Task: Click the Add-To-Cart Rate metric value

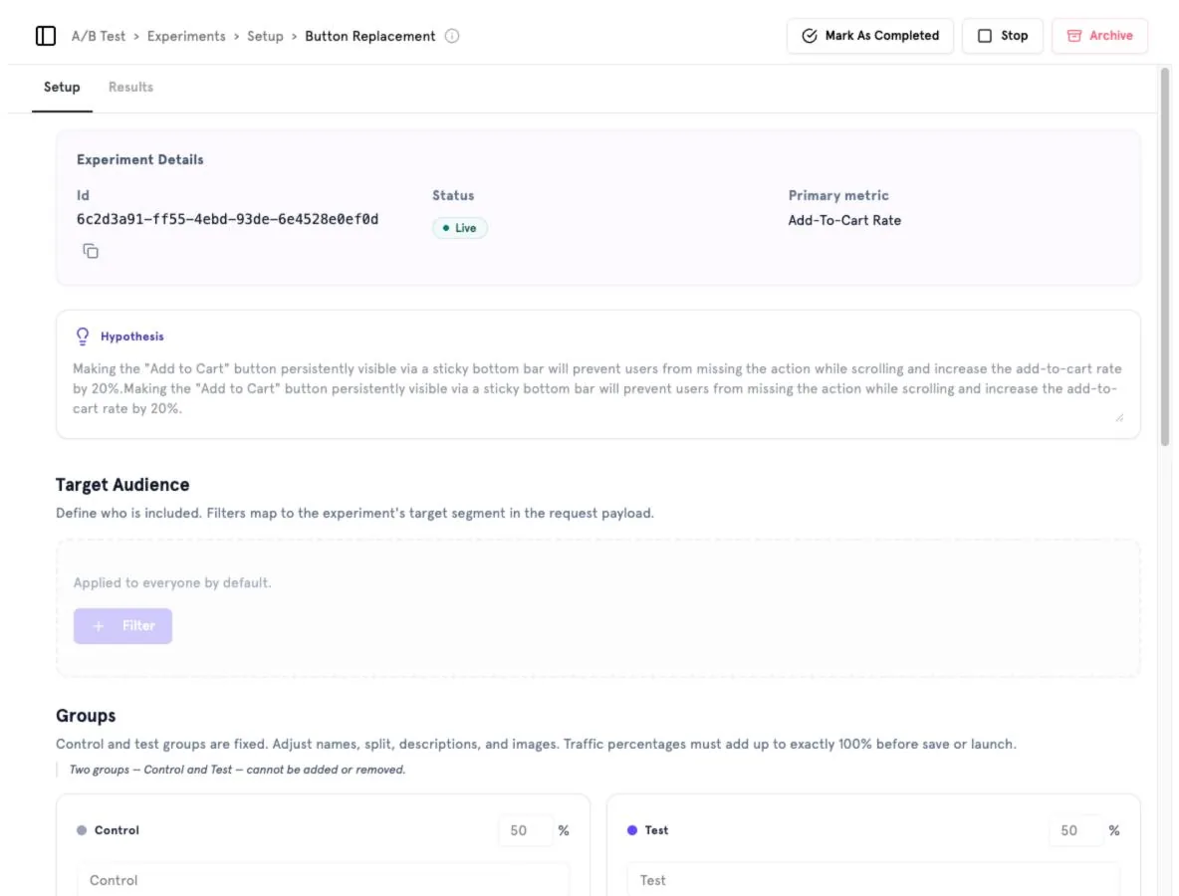Action: click(844, 220)
